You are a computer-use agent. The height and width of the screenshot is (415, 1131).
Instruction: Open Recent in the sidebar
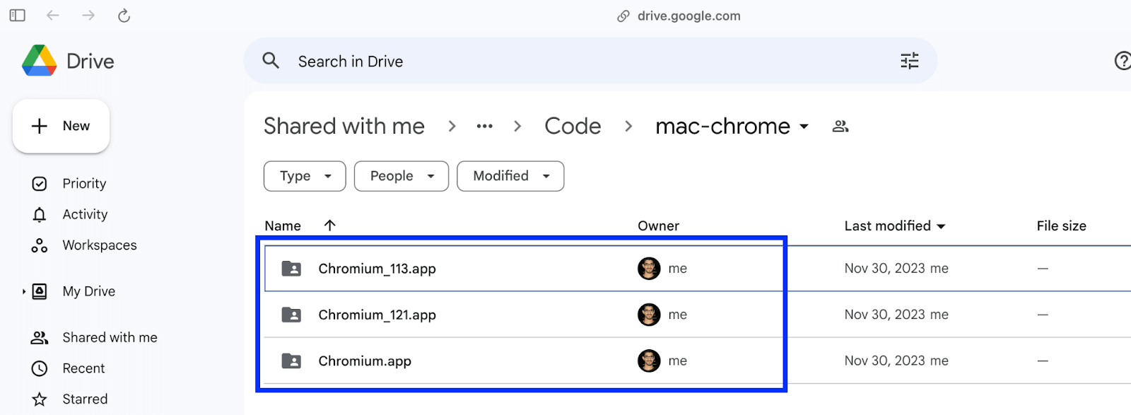[83, 368]
